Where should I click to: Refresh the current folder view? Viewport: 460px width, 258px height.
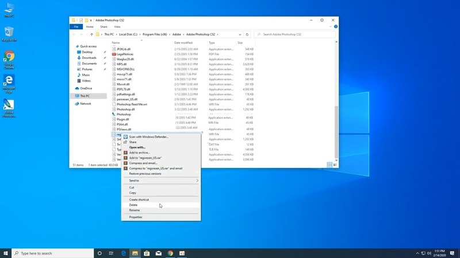[x=247, y=34]
